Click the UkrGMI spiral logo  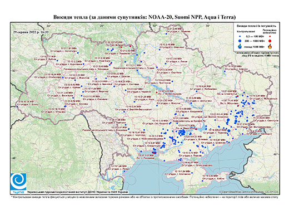click(18, 182)
